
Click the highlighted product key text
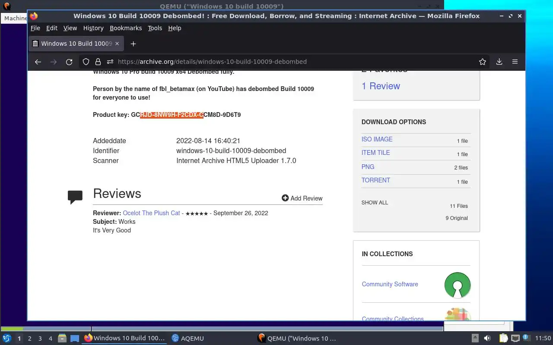point(172,115)
